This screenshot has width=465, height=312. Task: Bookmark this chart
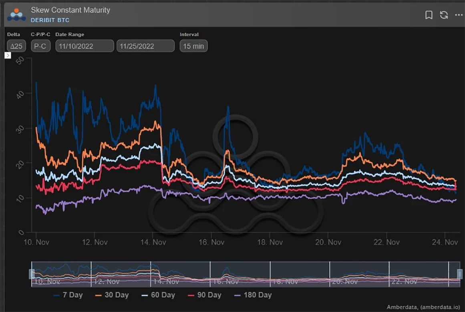[429, 15]
